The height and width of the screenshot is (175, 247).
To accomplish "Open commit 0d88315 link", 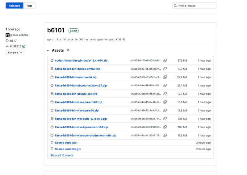I will (x=16, y=46).
